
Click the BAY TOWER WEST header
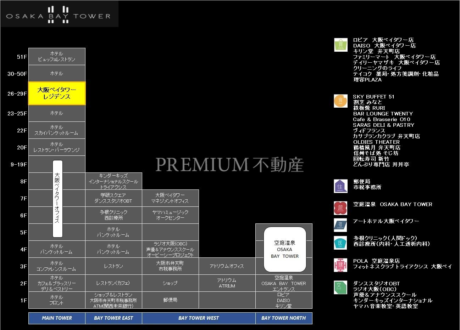[x=199, y=318]
